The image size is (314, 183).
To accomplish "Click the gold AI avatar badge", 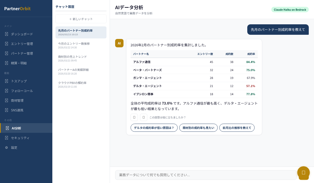I will pos(119,43).
